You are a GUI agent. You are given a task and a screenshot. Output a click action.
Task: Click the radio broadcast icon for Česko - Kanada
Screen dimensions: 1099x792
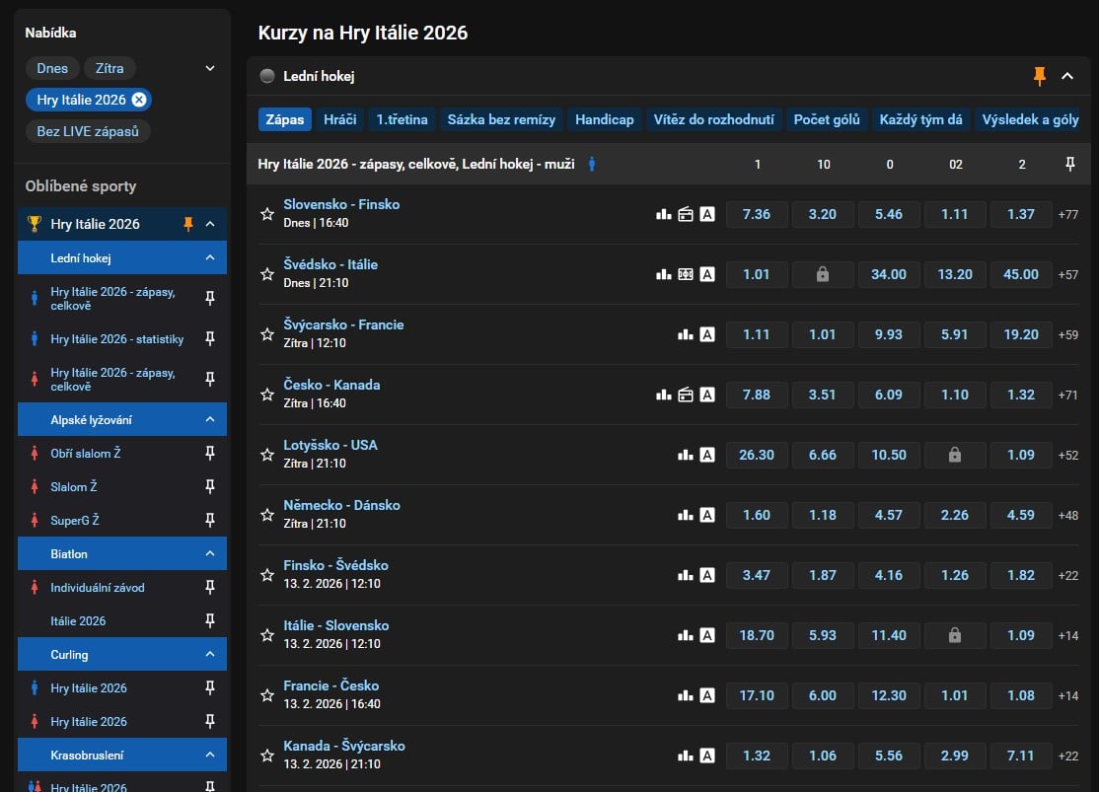point(685,395)
